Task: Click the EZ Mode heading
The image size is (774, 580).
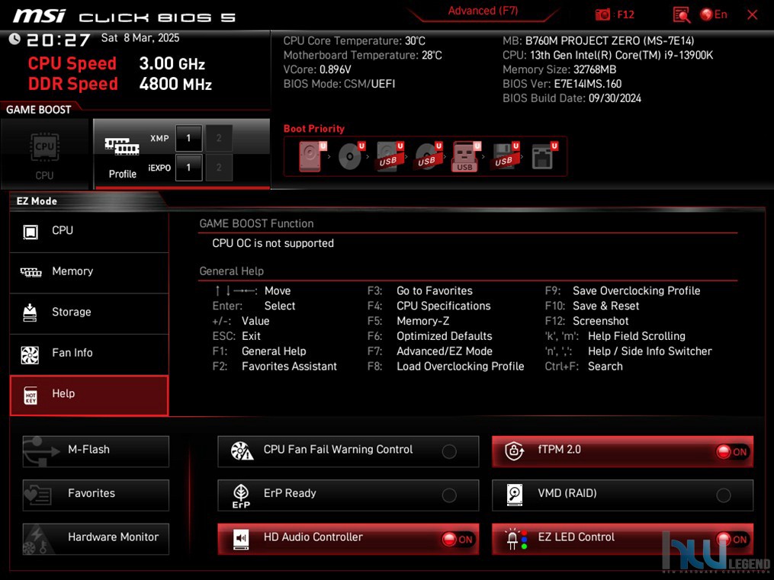Action: [37, 200]
